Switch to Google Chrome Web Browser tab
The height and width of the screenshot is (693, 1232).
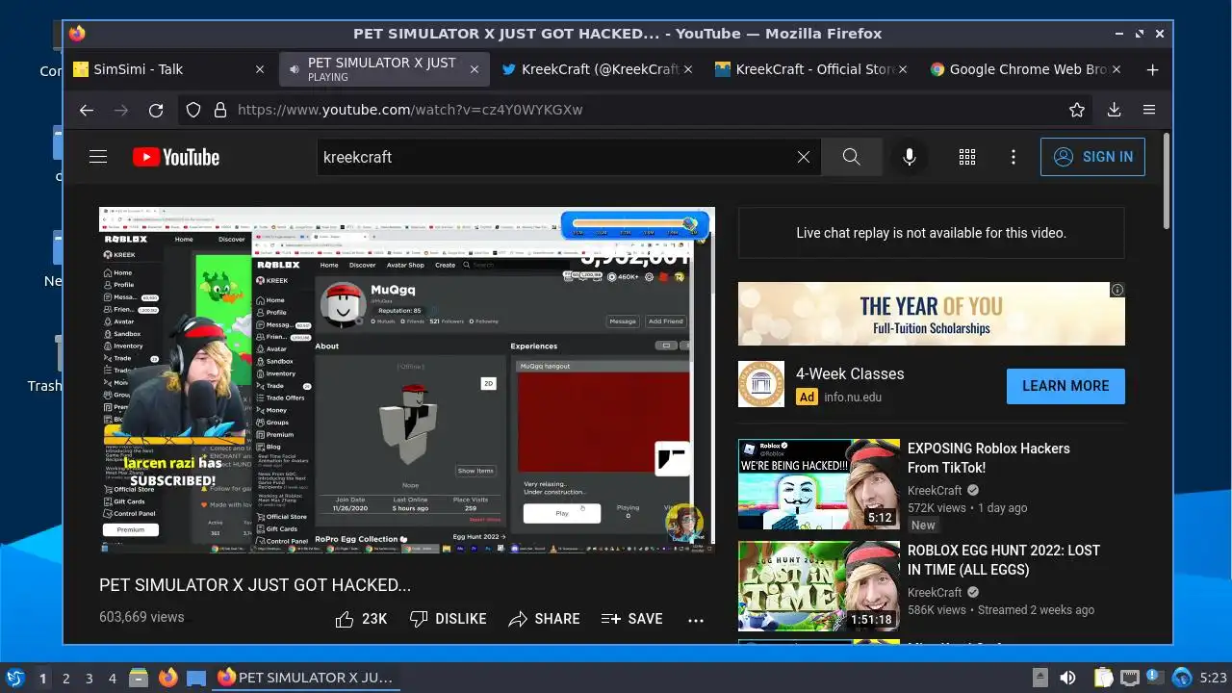click(1026, 69)
